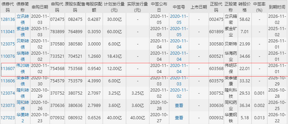Open 隆利转债 bond name link

[x=23, y=93]
